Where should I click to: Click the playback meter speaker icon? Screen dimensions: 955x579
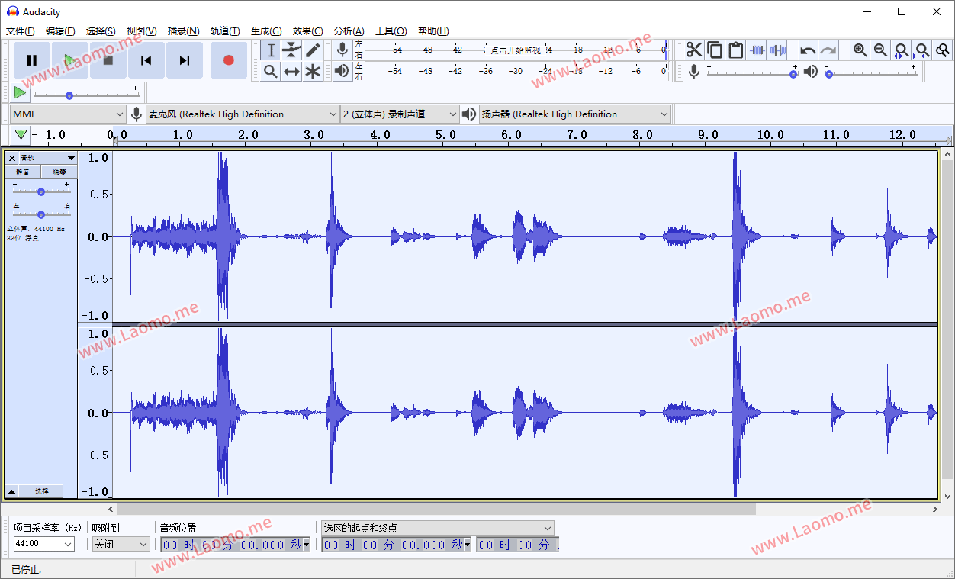click(x=342, y=71)
